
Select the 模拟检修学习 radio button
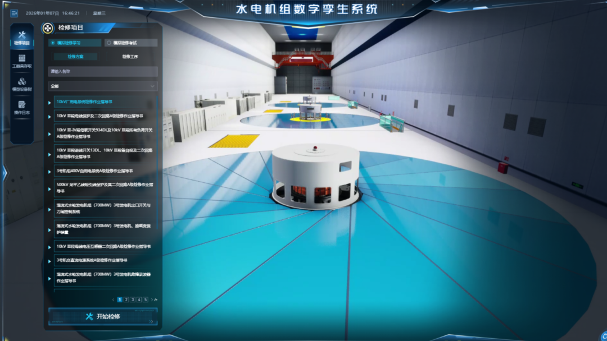coord(53,43)
